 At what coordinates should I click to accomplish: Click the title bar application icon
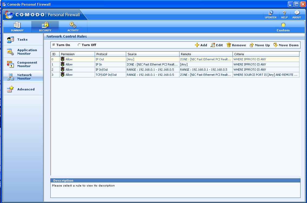tap(4, 4)
